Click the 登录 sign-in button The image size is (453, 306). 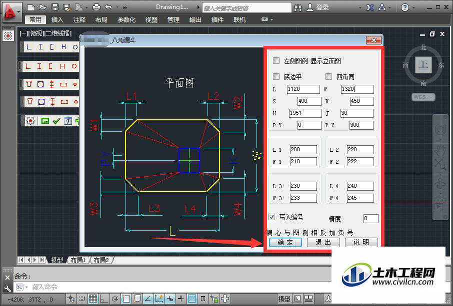tap(317, 7)
